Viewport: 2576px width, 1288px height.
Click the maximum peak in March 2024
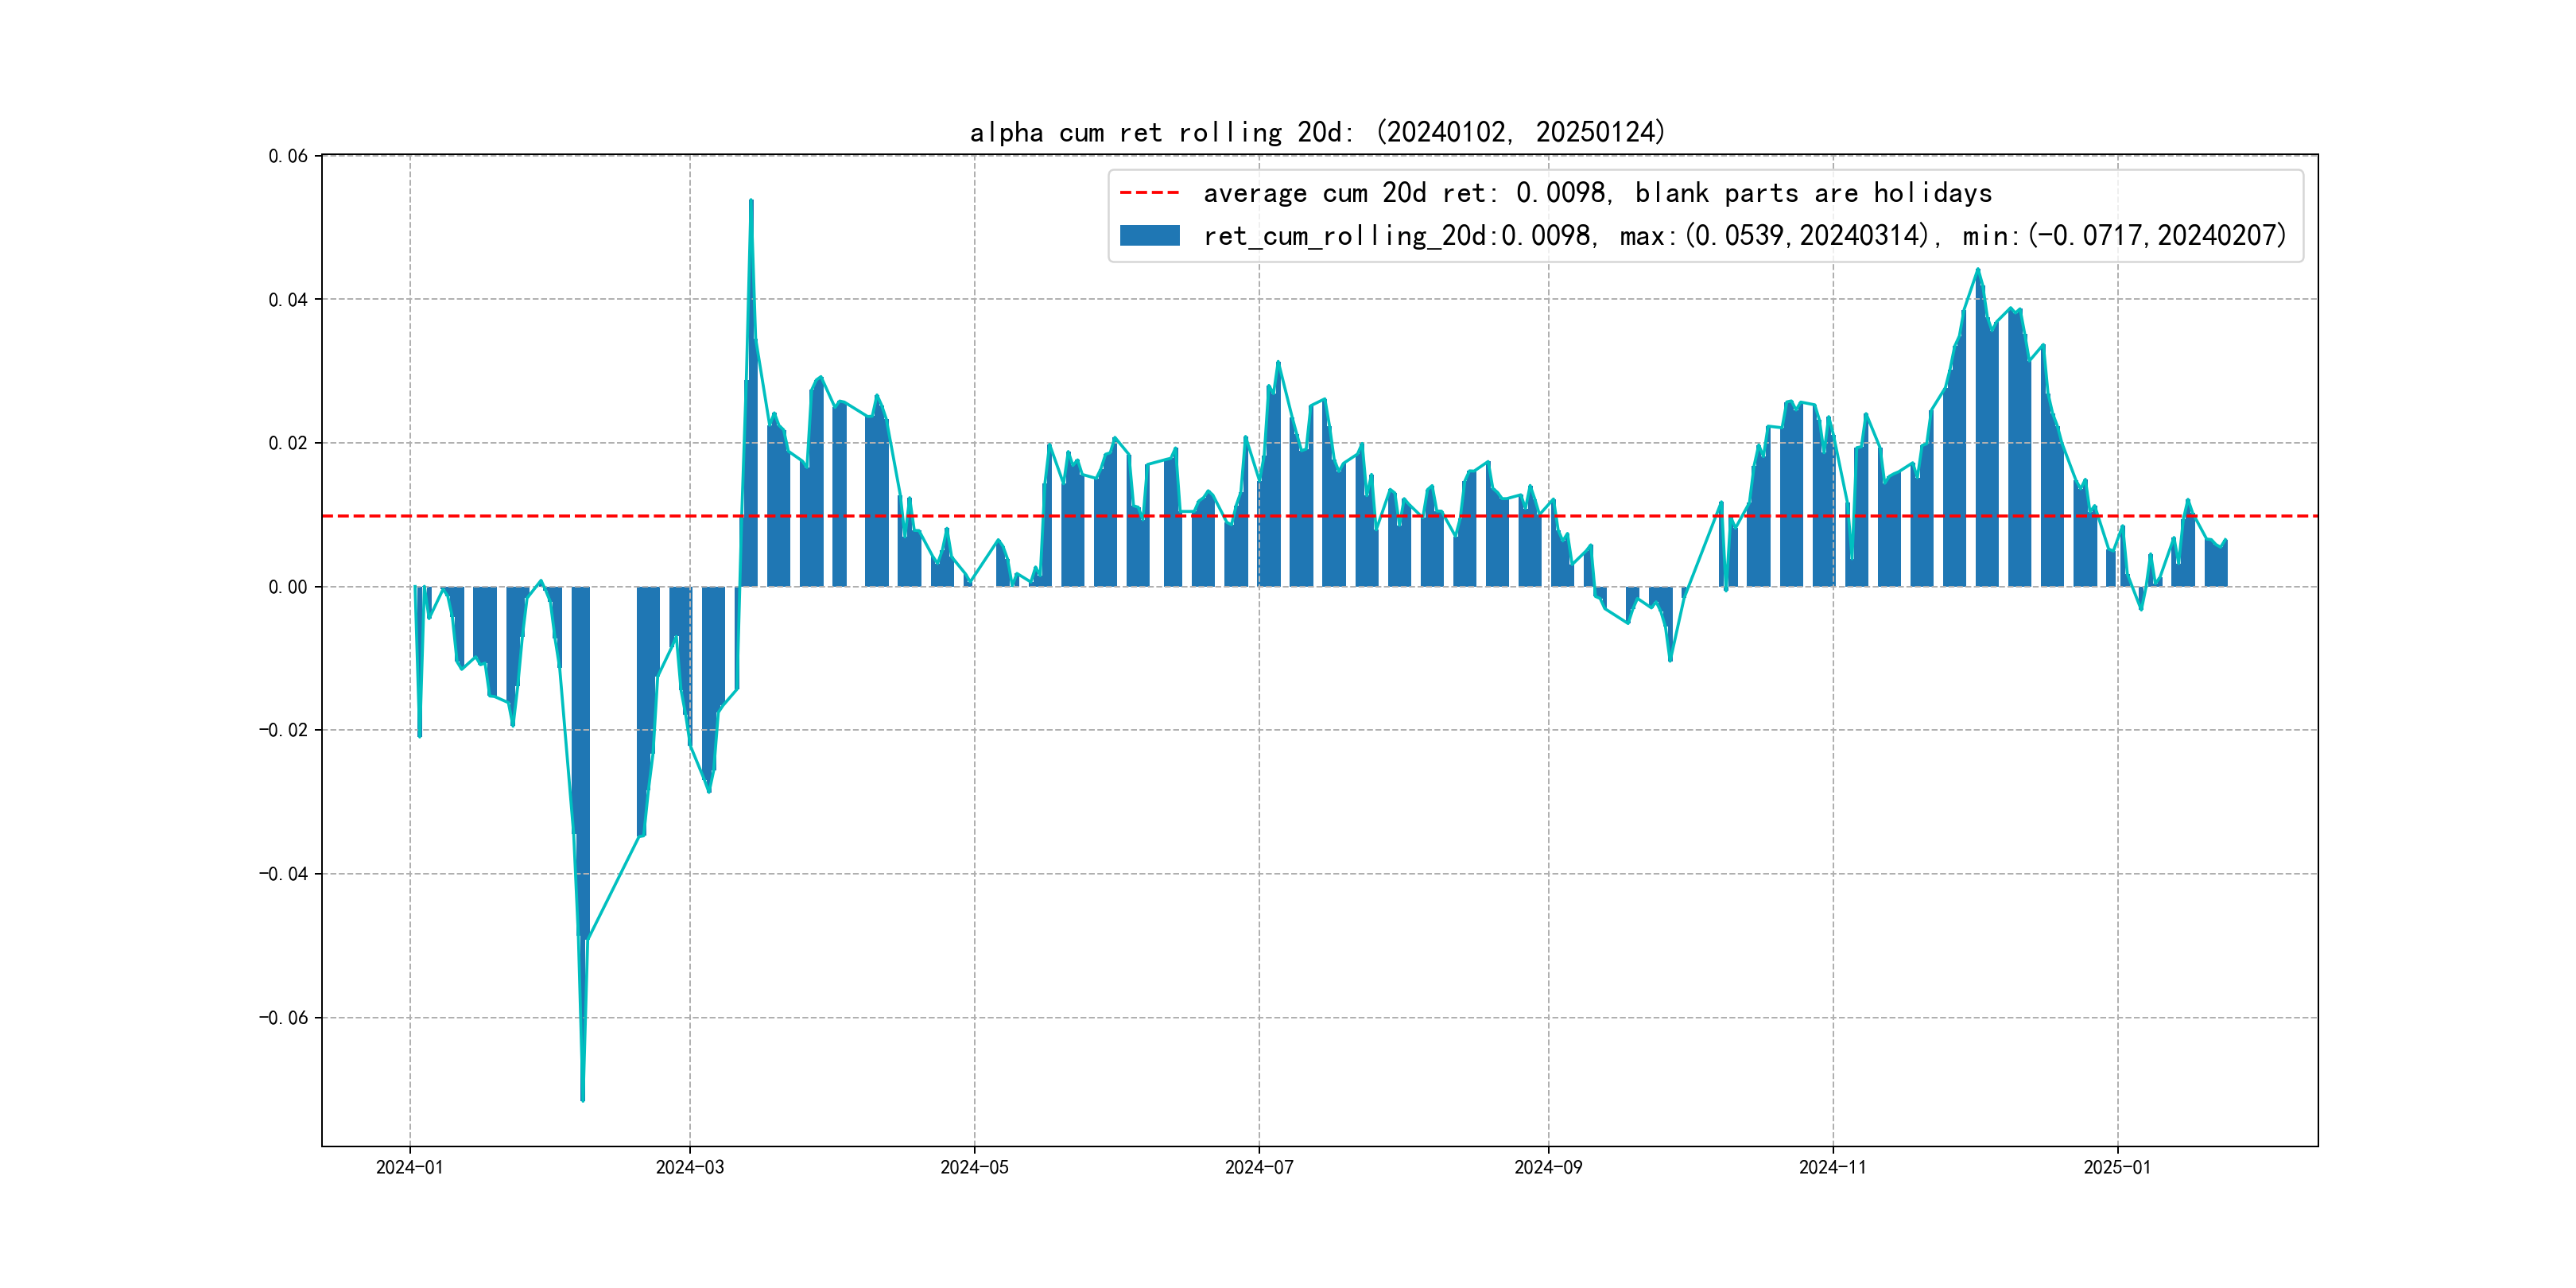coord(751,201)
